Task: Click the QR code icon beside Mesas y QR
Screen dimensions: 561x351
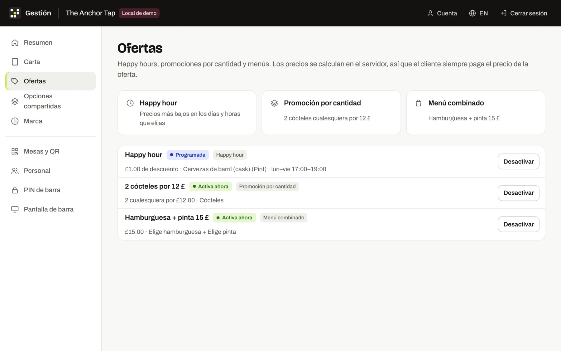Action: click(x=15, y=151)
